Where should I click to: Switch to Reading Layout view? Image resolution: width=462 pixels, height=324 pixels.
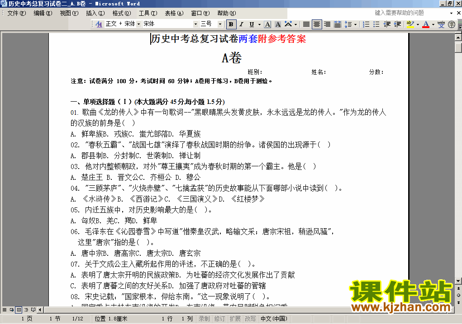[33, 310]
